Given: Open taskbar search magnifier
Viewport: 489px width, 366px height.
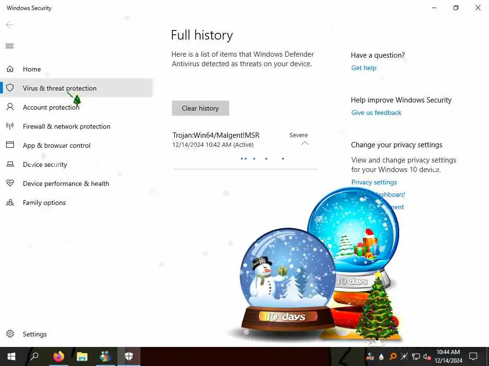Looking at the screenshot, I should [34, 356].
